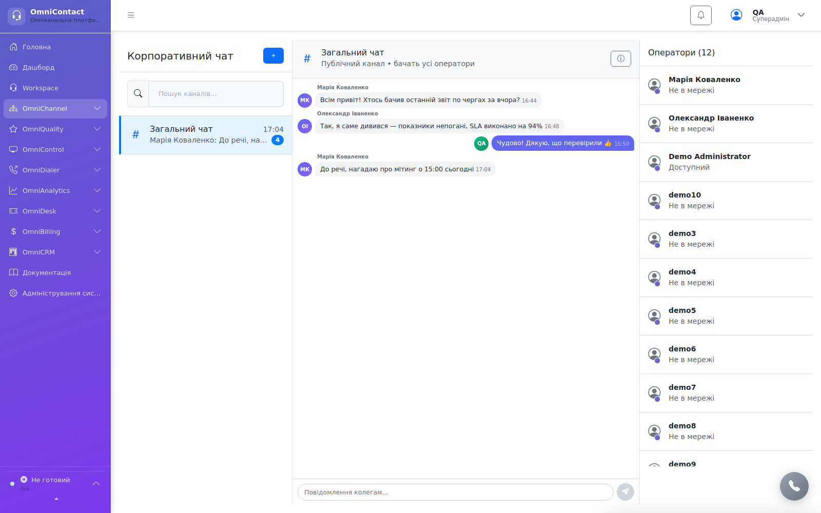The height and width of the screenshot is (513, 821).
Task: Open Документація in sidebar
Action: coord(55,272)
